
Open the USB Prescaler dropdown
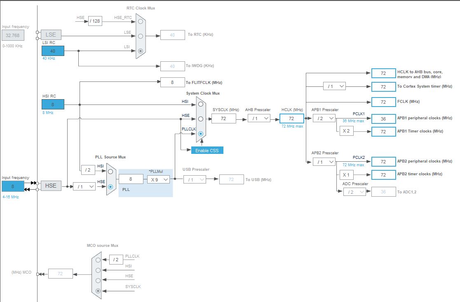[x=195, y=179]
